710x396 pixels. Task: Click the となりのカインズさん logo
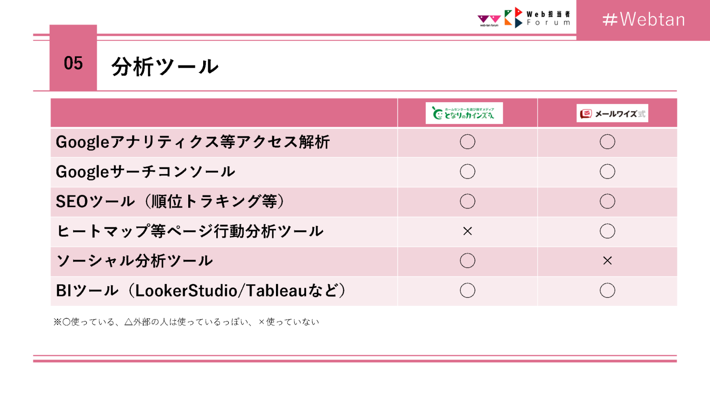[x=464, y=113]
